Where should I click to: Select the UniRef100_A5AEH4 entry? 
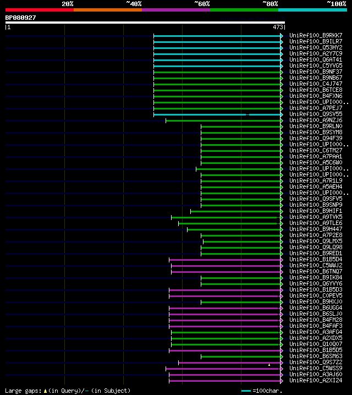tap(316, 186)
